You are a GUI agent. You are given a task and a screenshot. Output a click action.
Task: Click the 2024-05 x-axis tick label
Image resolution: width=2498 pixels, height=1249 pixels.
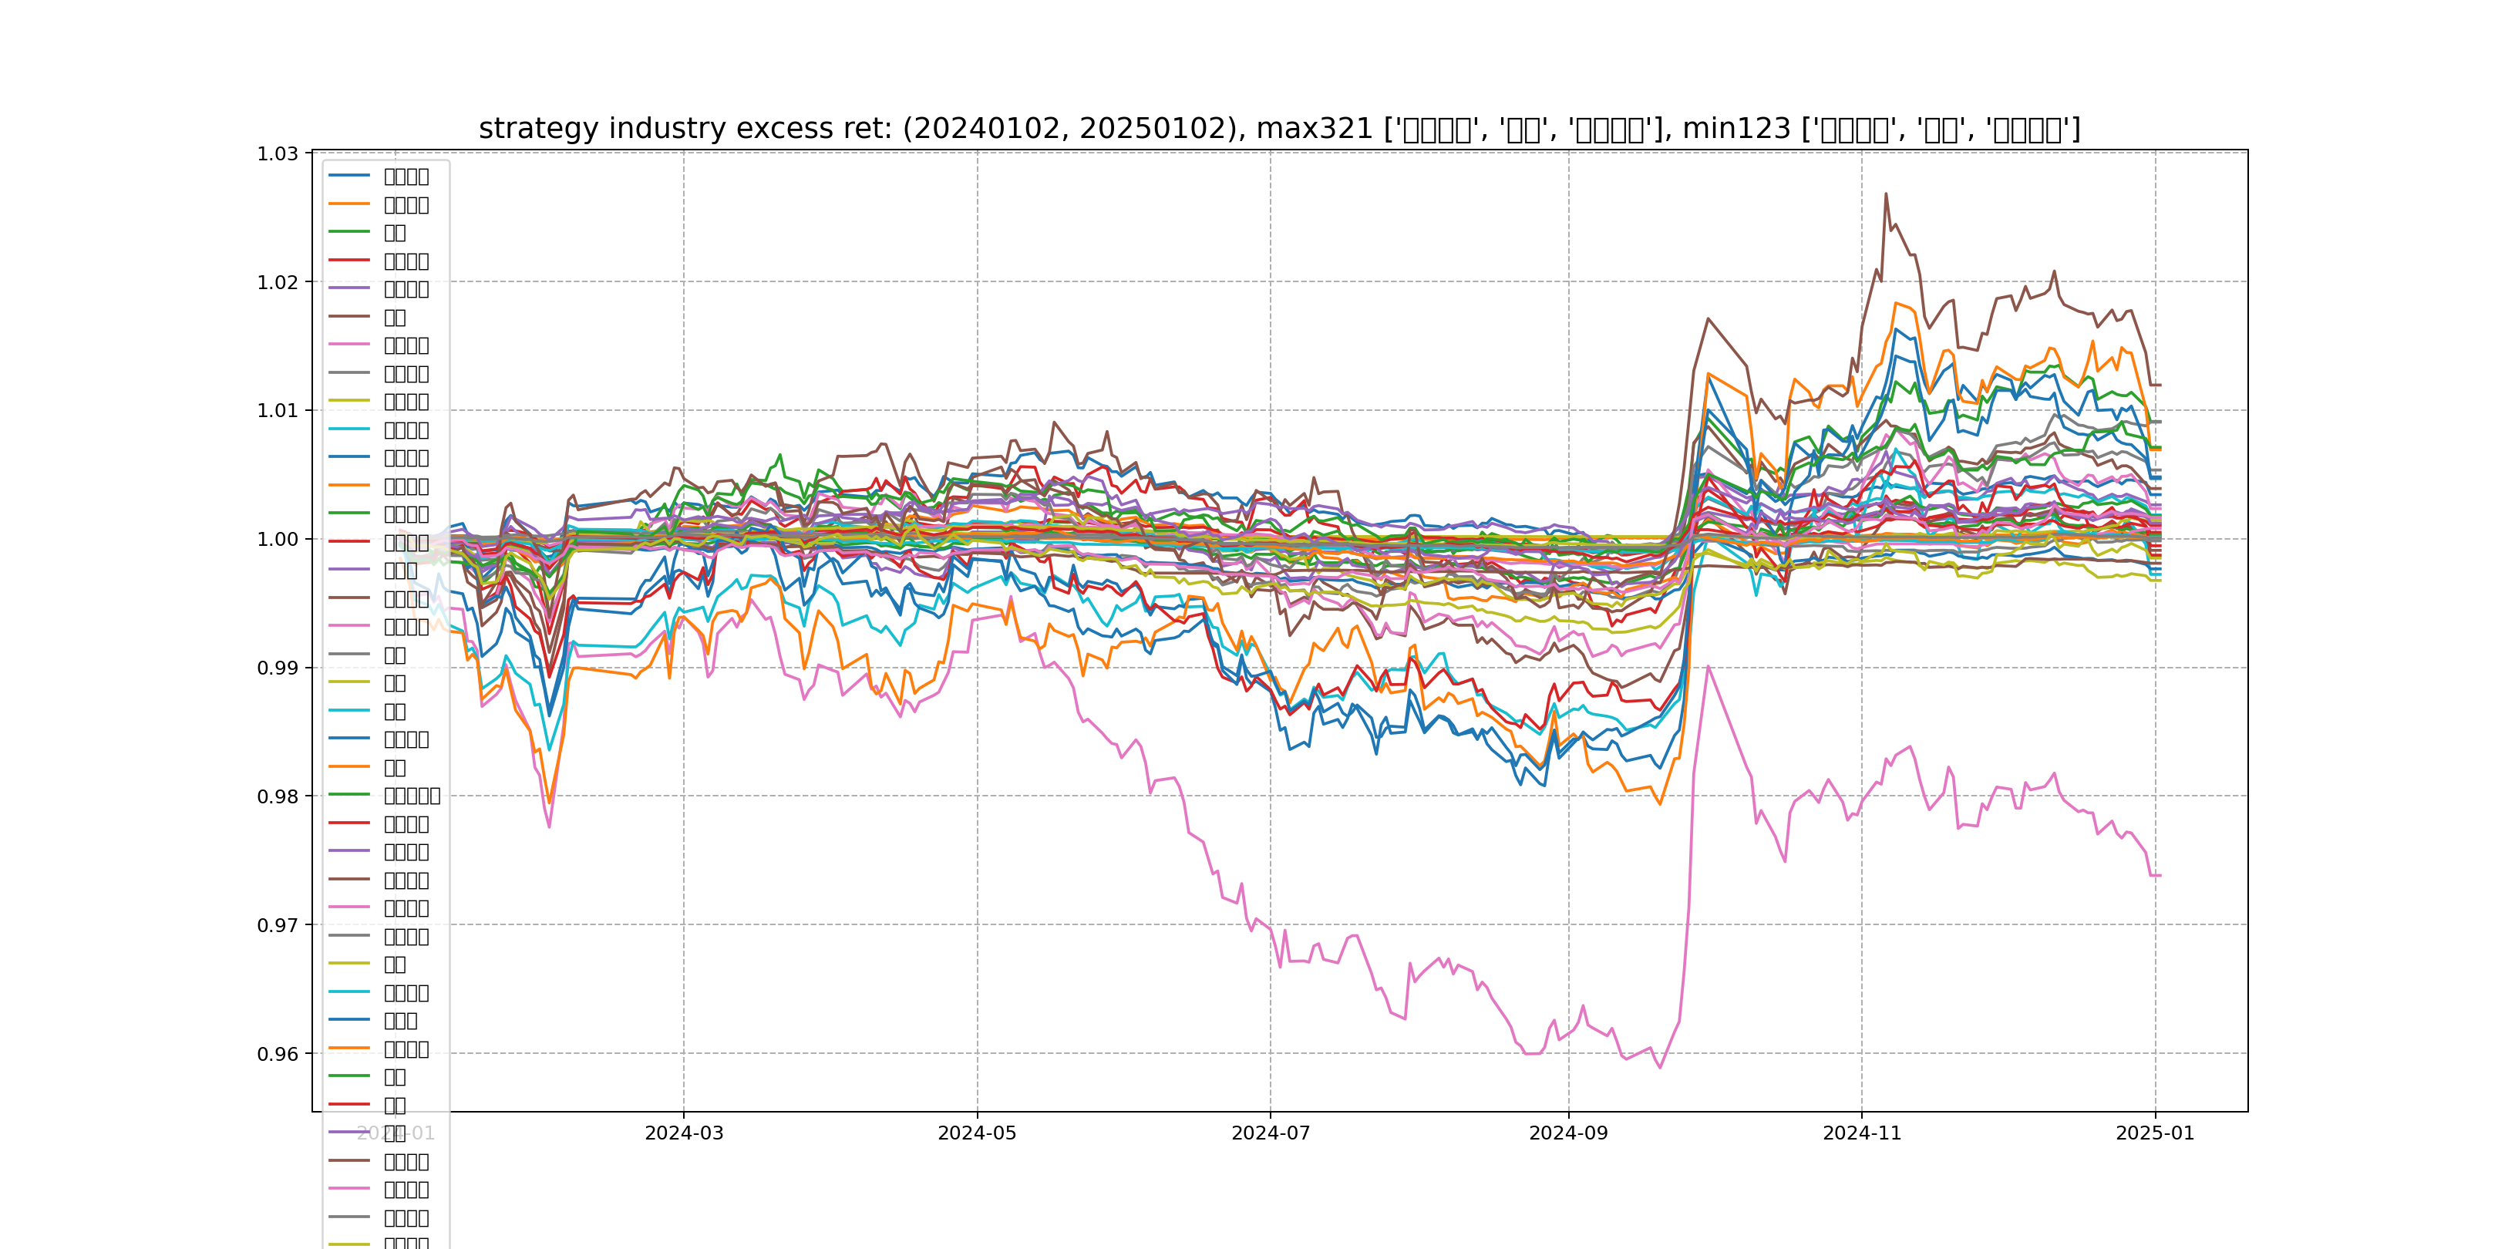tap(977, 1133)
